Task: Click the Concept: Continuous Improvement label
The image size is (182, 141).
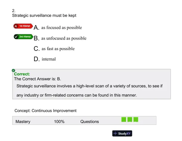Action: point(45,111)
